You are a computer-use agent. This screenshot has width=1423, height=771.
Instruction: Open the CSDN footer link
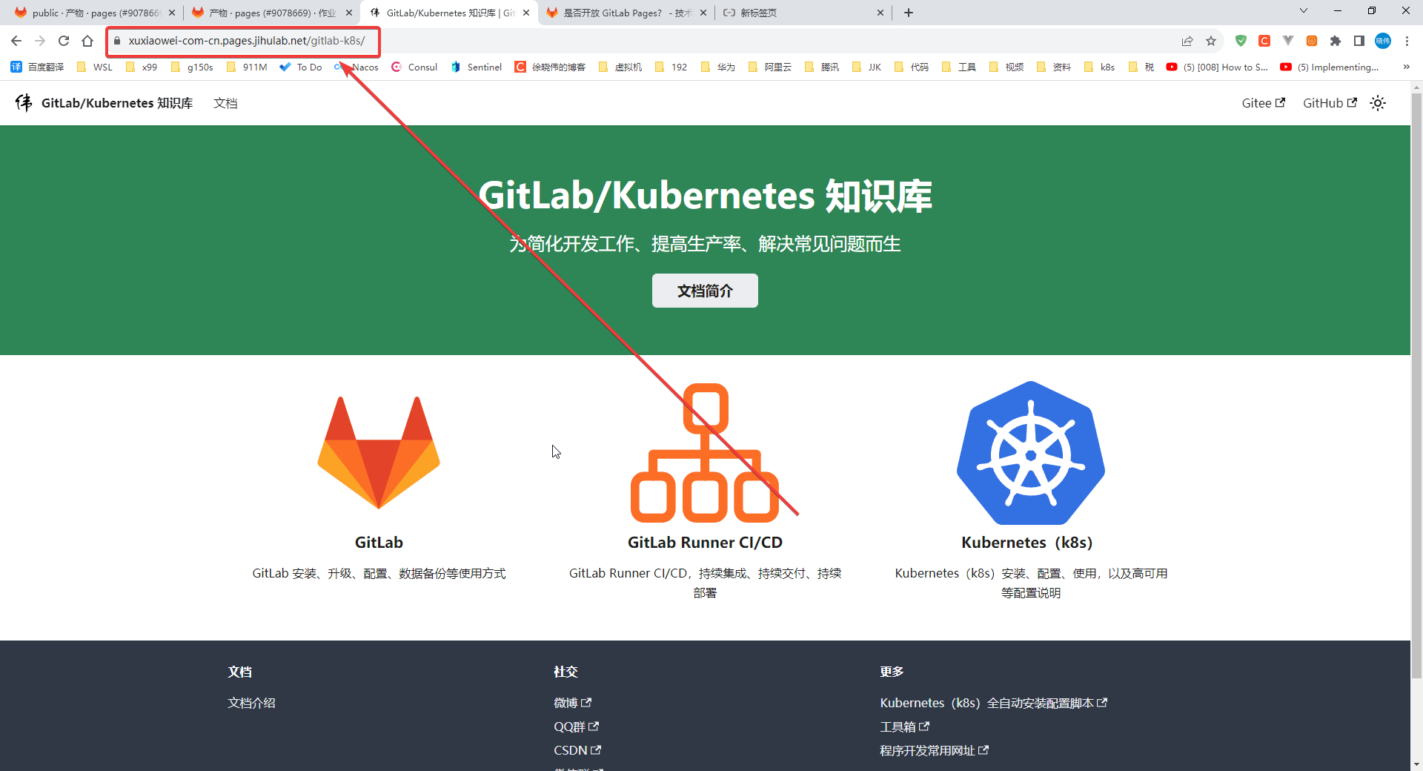[577, 750]
